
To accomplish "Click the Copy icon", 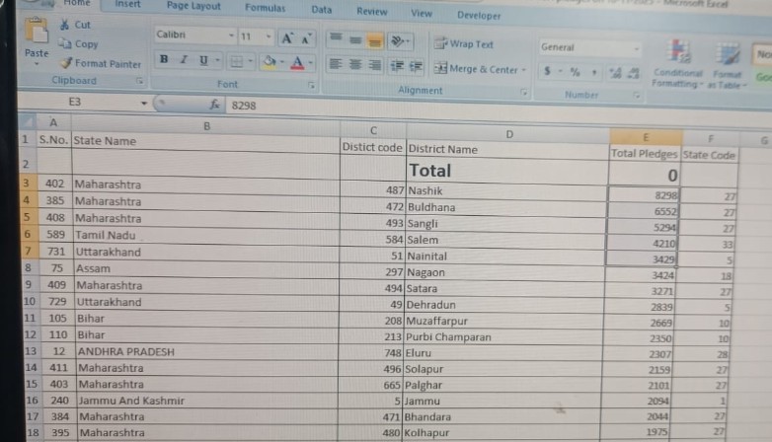I will pyautogui.click(x=65, y=43).
